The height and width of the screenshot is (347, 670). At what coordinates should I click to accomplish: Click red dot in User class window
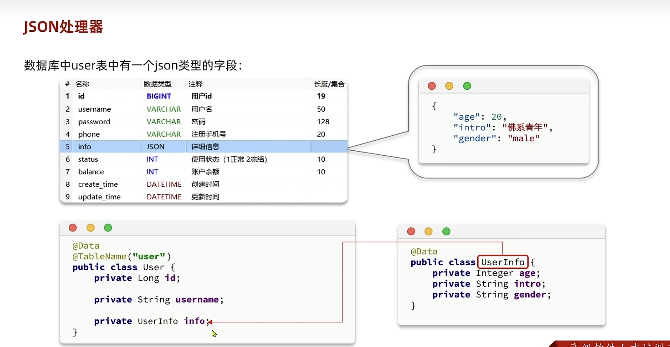point(73,228)
